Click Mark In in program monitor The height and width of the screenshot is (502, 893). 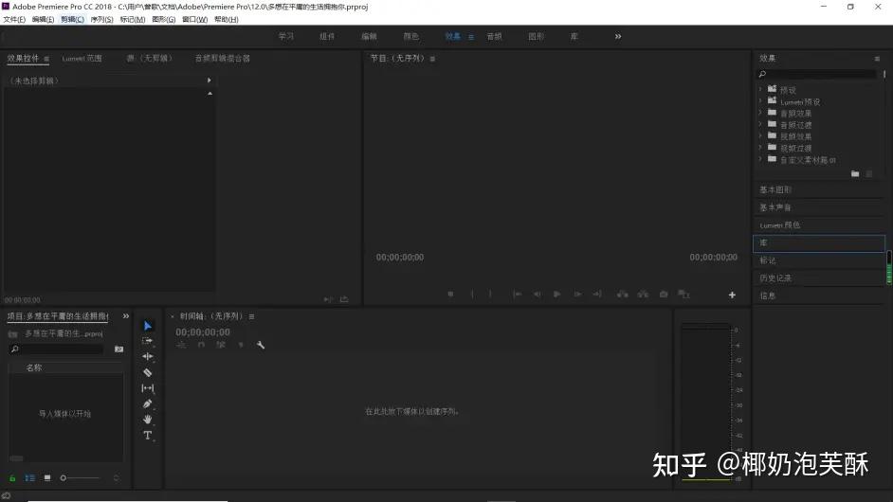pos(472,295)
